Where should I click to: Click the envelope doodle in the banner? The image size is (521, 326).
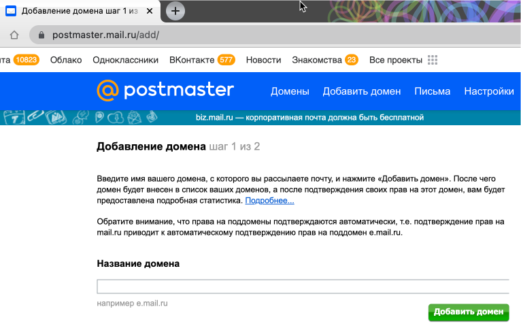tap(134, 117)
